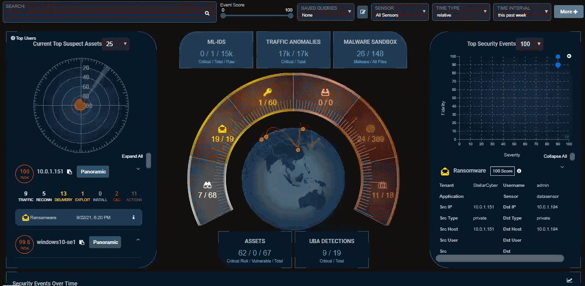Viewport: 585px width, 286px height.
Task: Open info icon beside 100 Score
Action: 519,171
